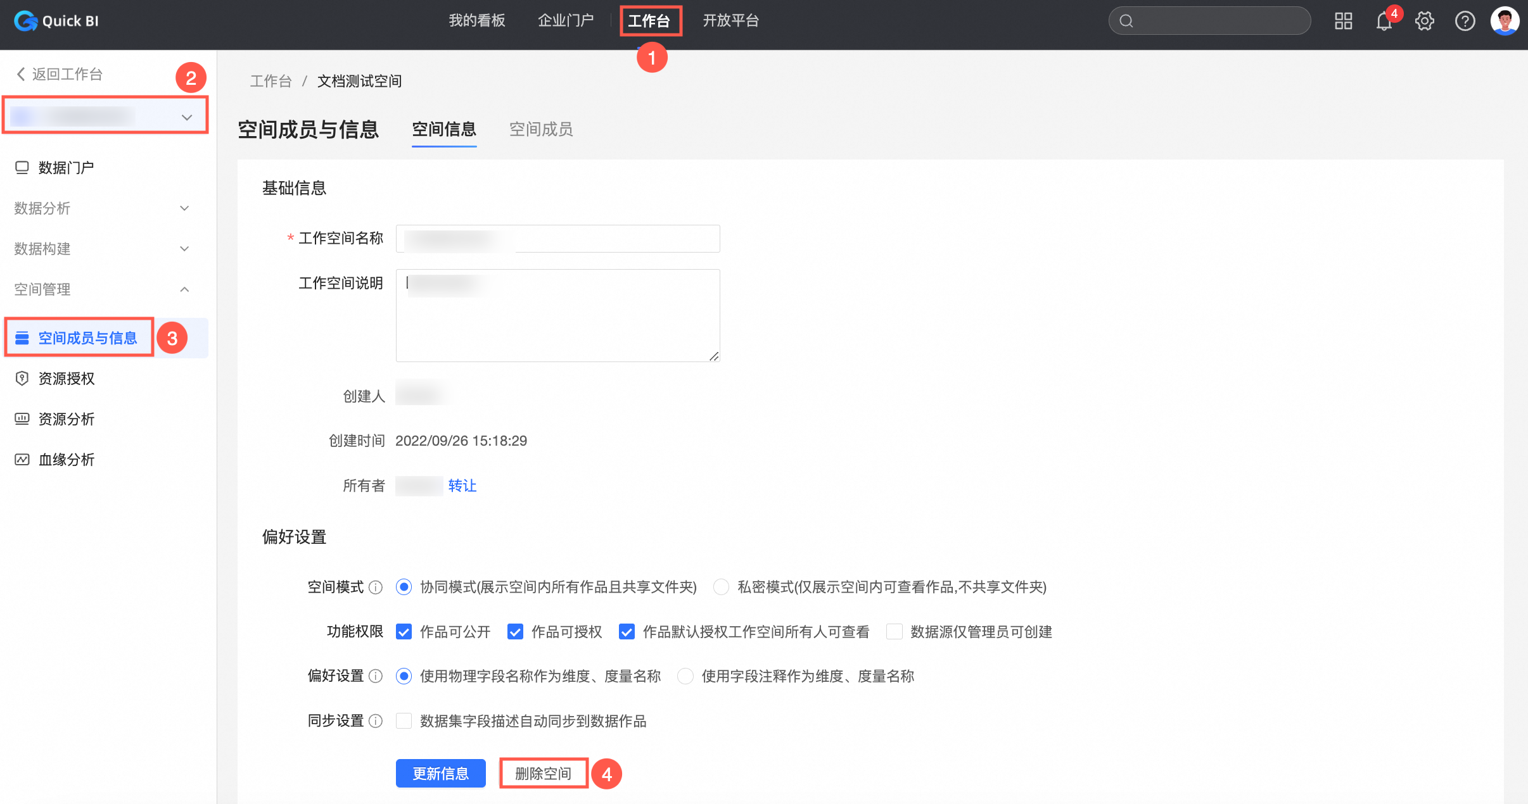Viewport: 1528px width, 804px height.
Task: Open 数据门户 in sidebar
Action: [x=67, y=168]
